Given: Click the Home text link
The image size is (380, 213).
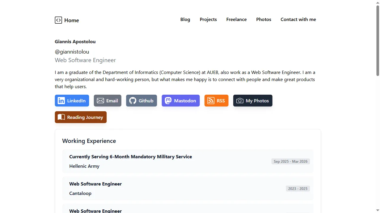Looking at the screenshot, I should click(x=72, y=20).
